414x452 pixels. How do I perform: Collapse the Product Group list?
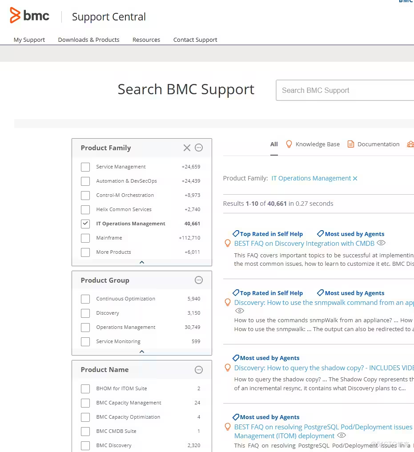[141, 352]
